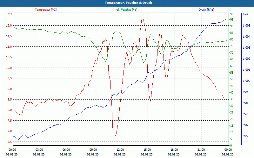
Task: Click the 20 humidity axis value
Action: coord(232,119)
